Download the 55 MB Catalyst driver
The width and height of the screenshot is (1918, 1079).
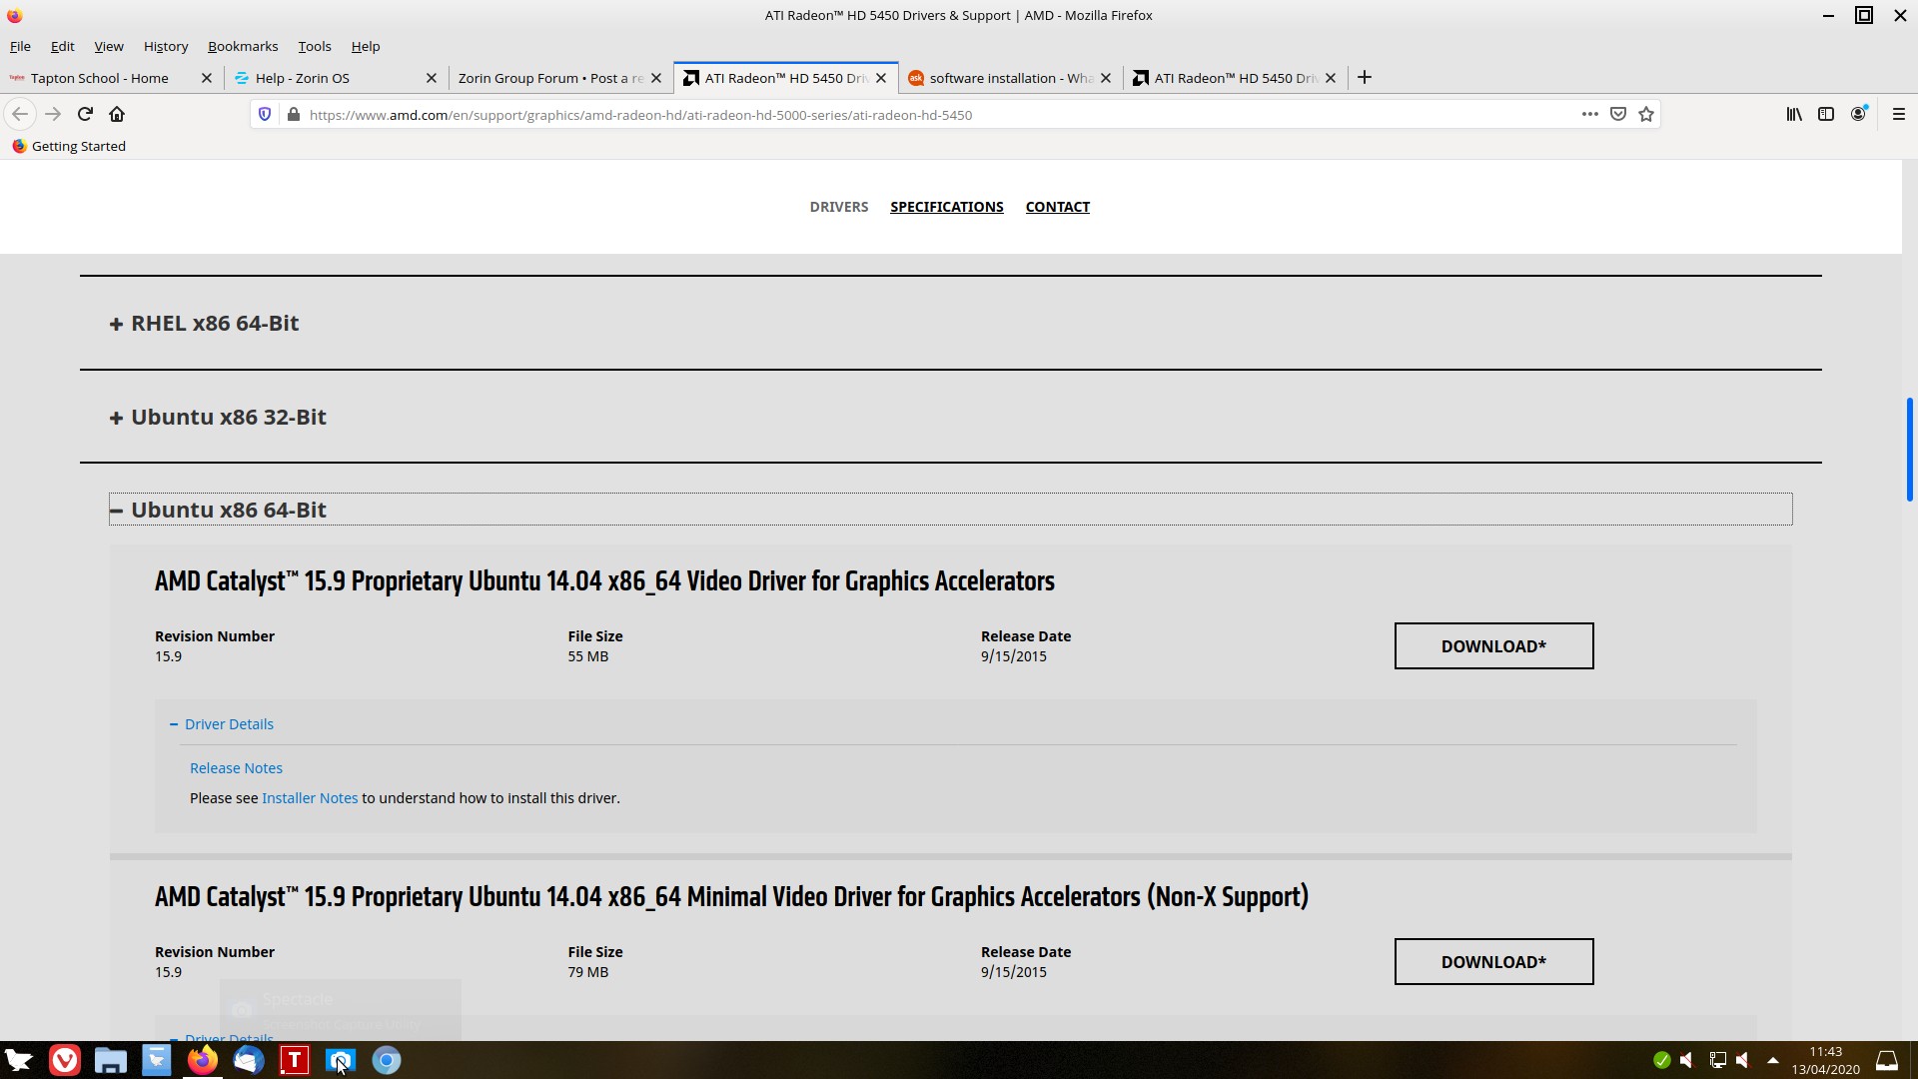point(1492,646)
